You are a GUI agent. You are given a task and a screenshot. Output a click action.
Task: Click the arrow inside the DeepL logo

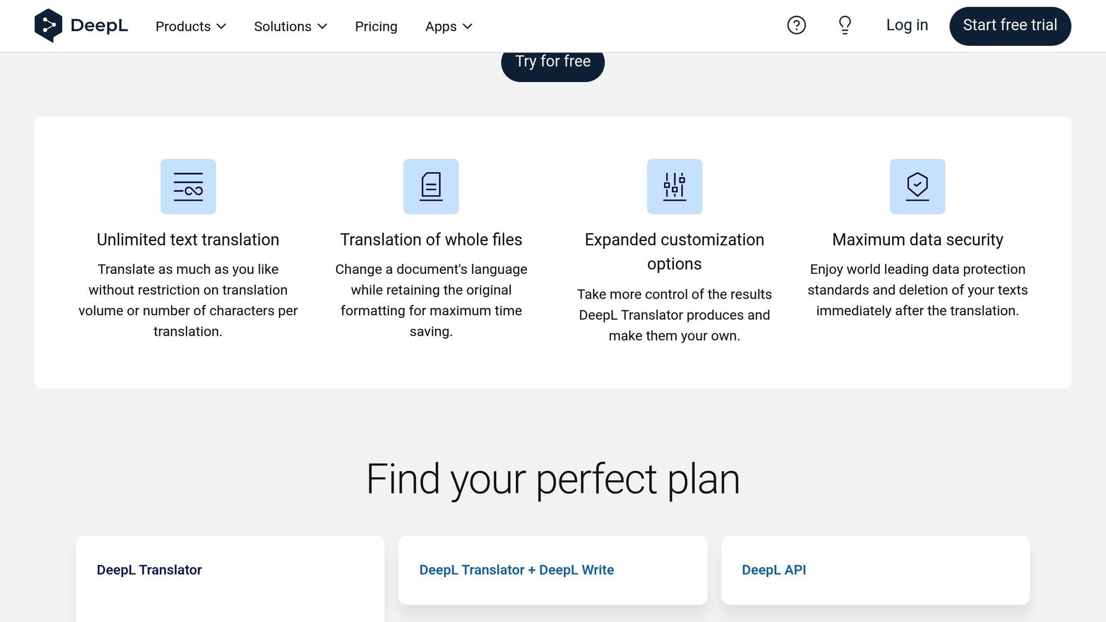(x=49, y=24)
